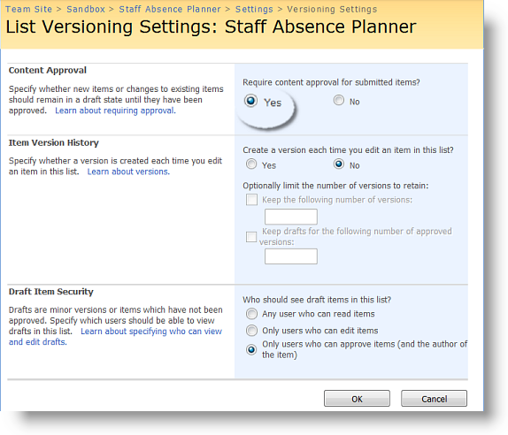Select No for requiring content approval

339,100
